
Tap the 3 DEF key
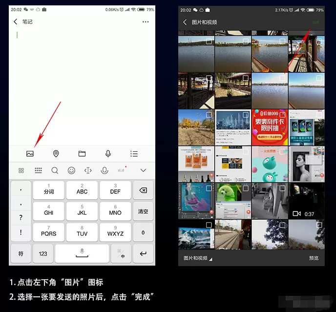click(x=115, y=190)
